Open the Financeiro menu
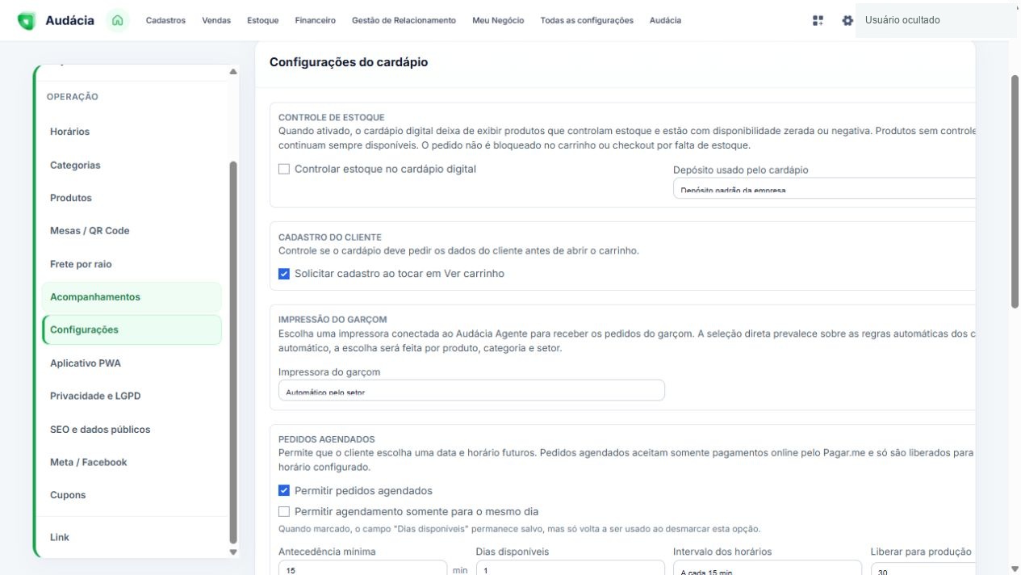1021x575 pixels. click(x=316, y=20)
